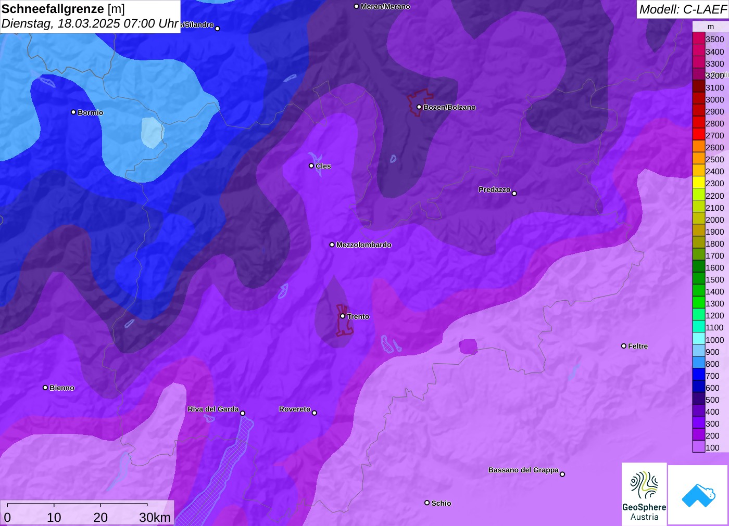Click the 500 legend value
This screenshot has height=526, width=729.
712,400
